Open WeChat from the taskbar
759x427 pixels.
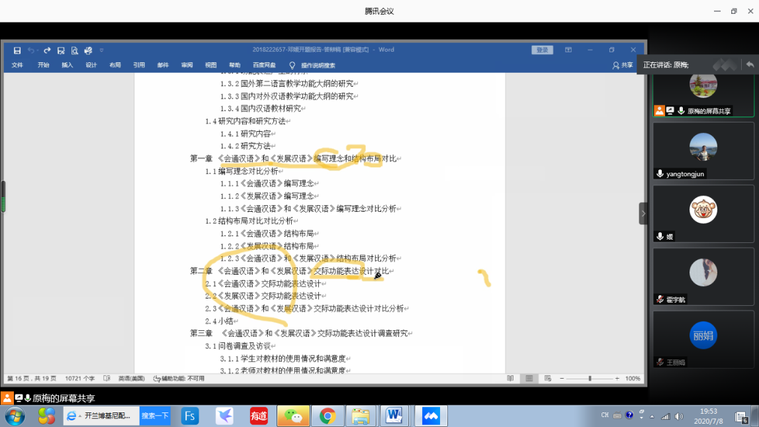292,416
